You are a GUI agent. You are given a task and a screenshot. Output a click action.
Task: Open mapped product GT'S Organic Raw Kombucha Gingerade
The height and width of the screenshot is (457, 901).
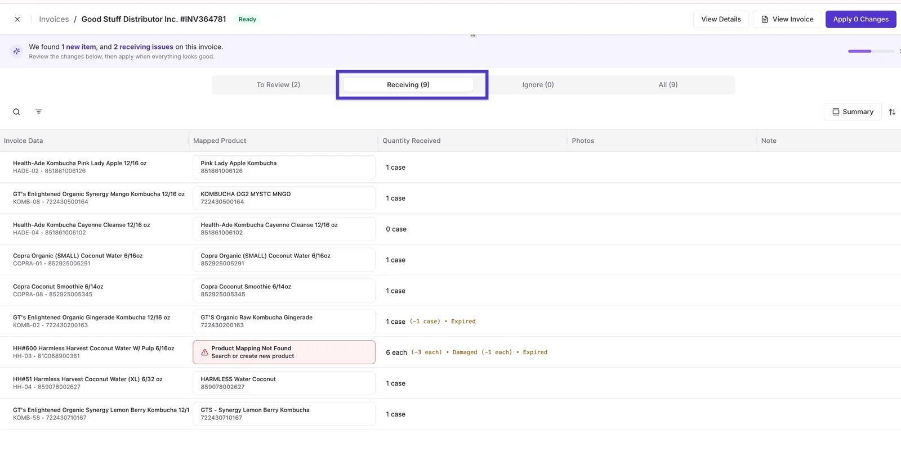coord(284,322)
